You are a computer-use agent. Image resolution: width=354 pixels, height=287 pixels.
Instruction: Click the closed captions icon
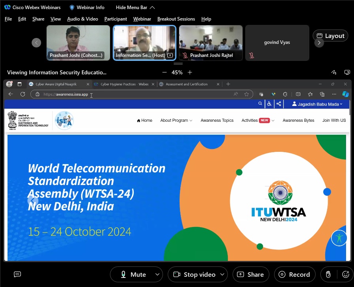pos(17,274)
